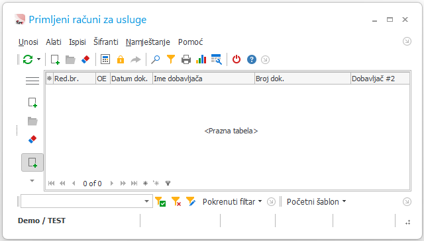
Task: Apply filter with green check funnel icon
Action: [160, 201]
